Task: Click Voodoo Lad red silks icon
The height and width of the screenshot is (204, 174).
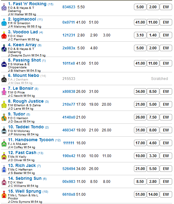Action: click(4, 35)
